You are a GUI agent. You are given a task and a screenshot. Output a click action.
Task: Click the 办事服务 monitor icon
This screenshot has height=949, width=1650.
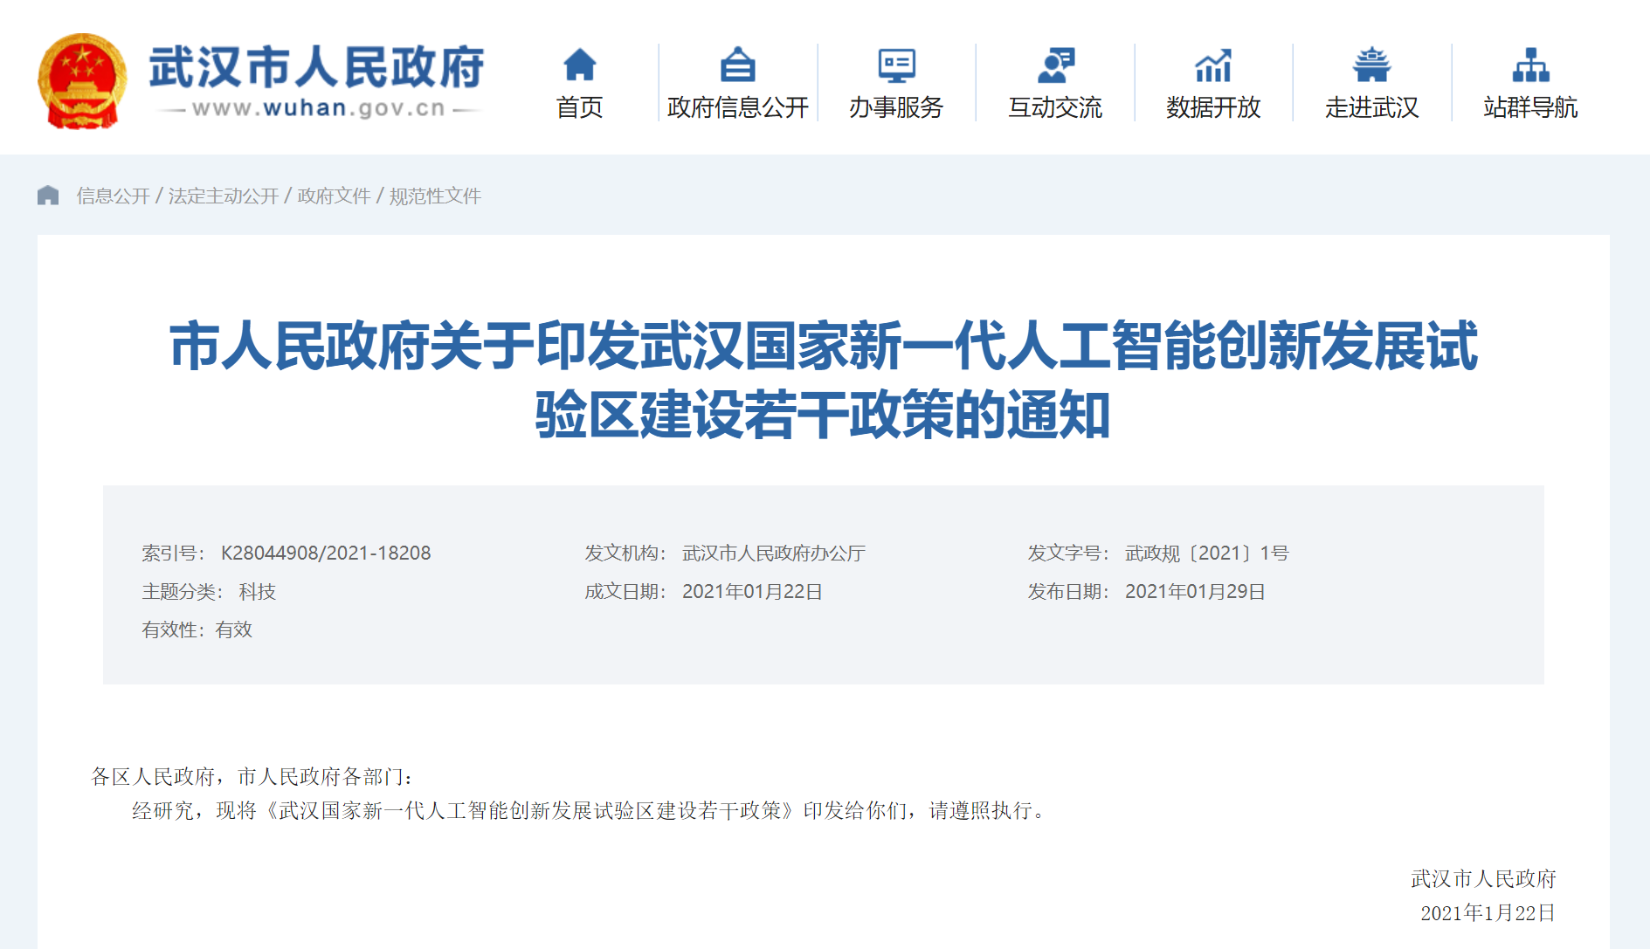pos(896,65)
